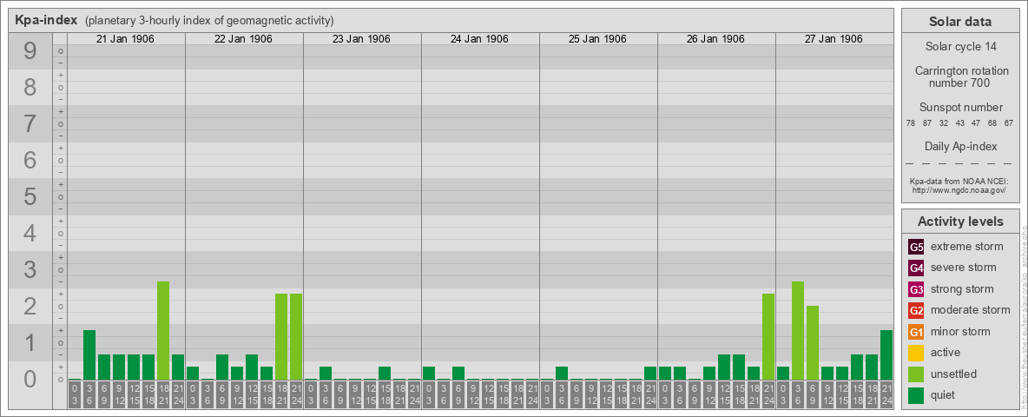
Task: Click the light green bar on 26 Jan
Action: tap(768, 336)
